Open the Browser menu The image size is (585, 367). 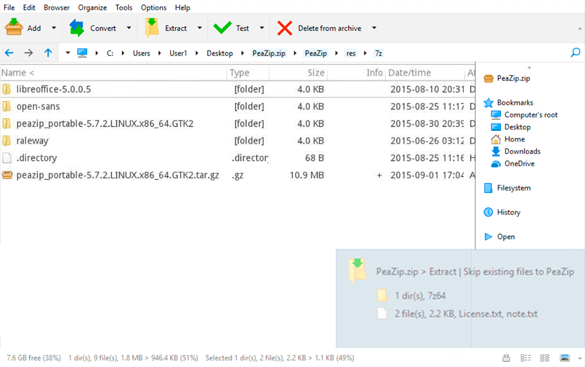(x=56, y=7)
